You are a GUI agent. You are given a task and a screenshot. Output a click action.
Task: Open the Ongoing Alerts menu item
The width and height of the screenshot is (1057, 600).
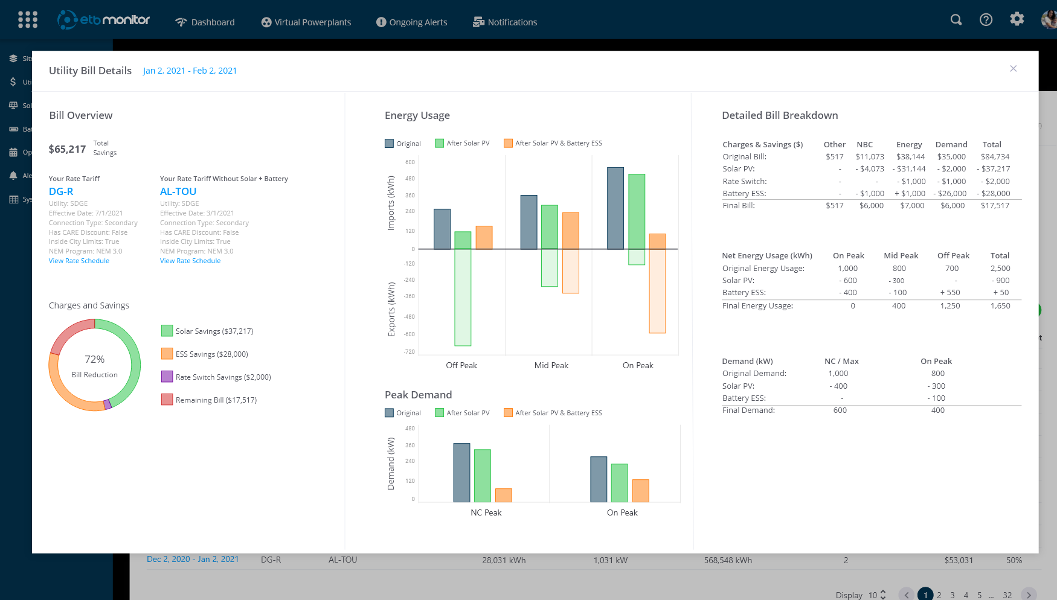411,22
